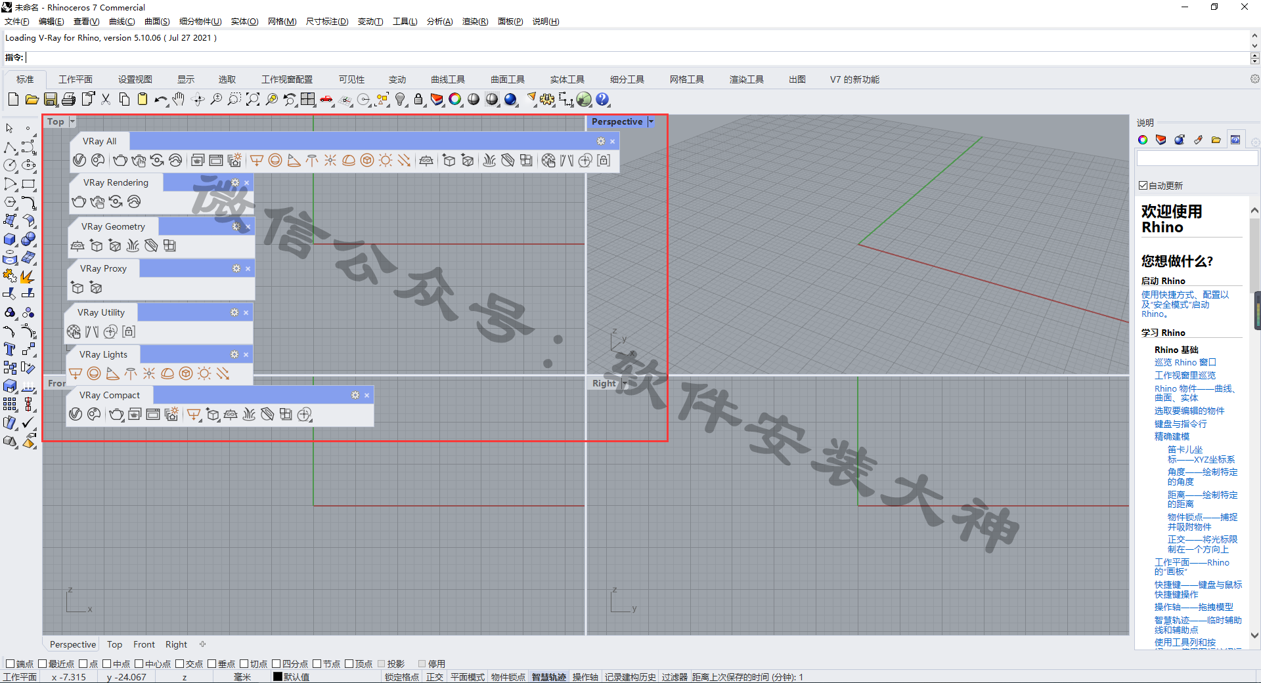Click the red car icon
Image resolution: width=1261 pixels, height=683 pixels.
[326, 100]
